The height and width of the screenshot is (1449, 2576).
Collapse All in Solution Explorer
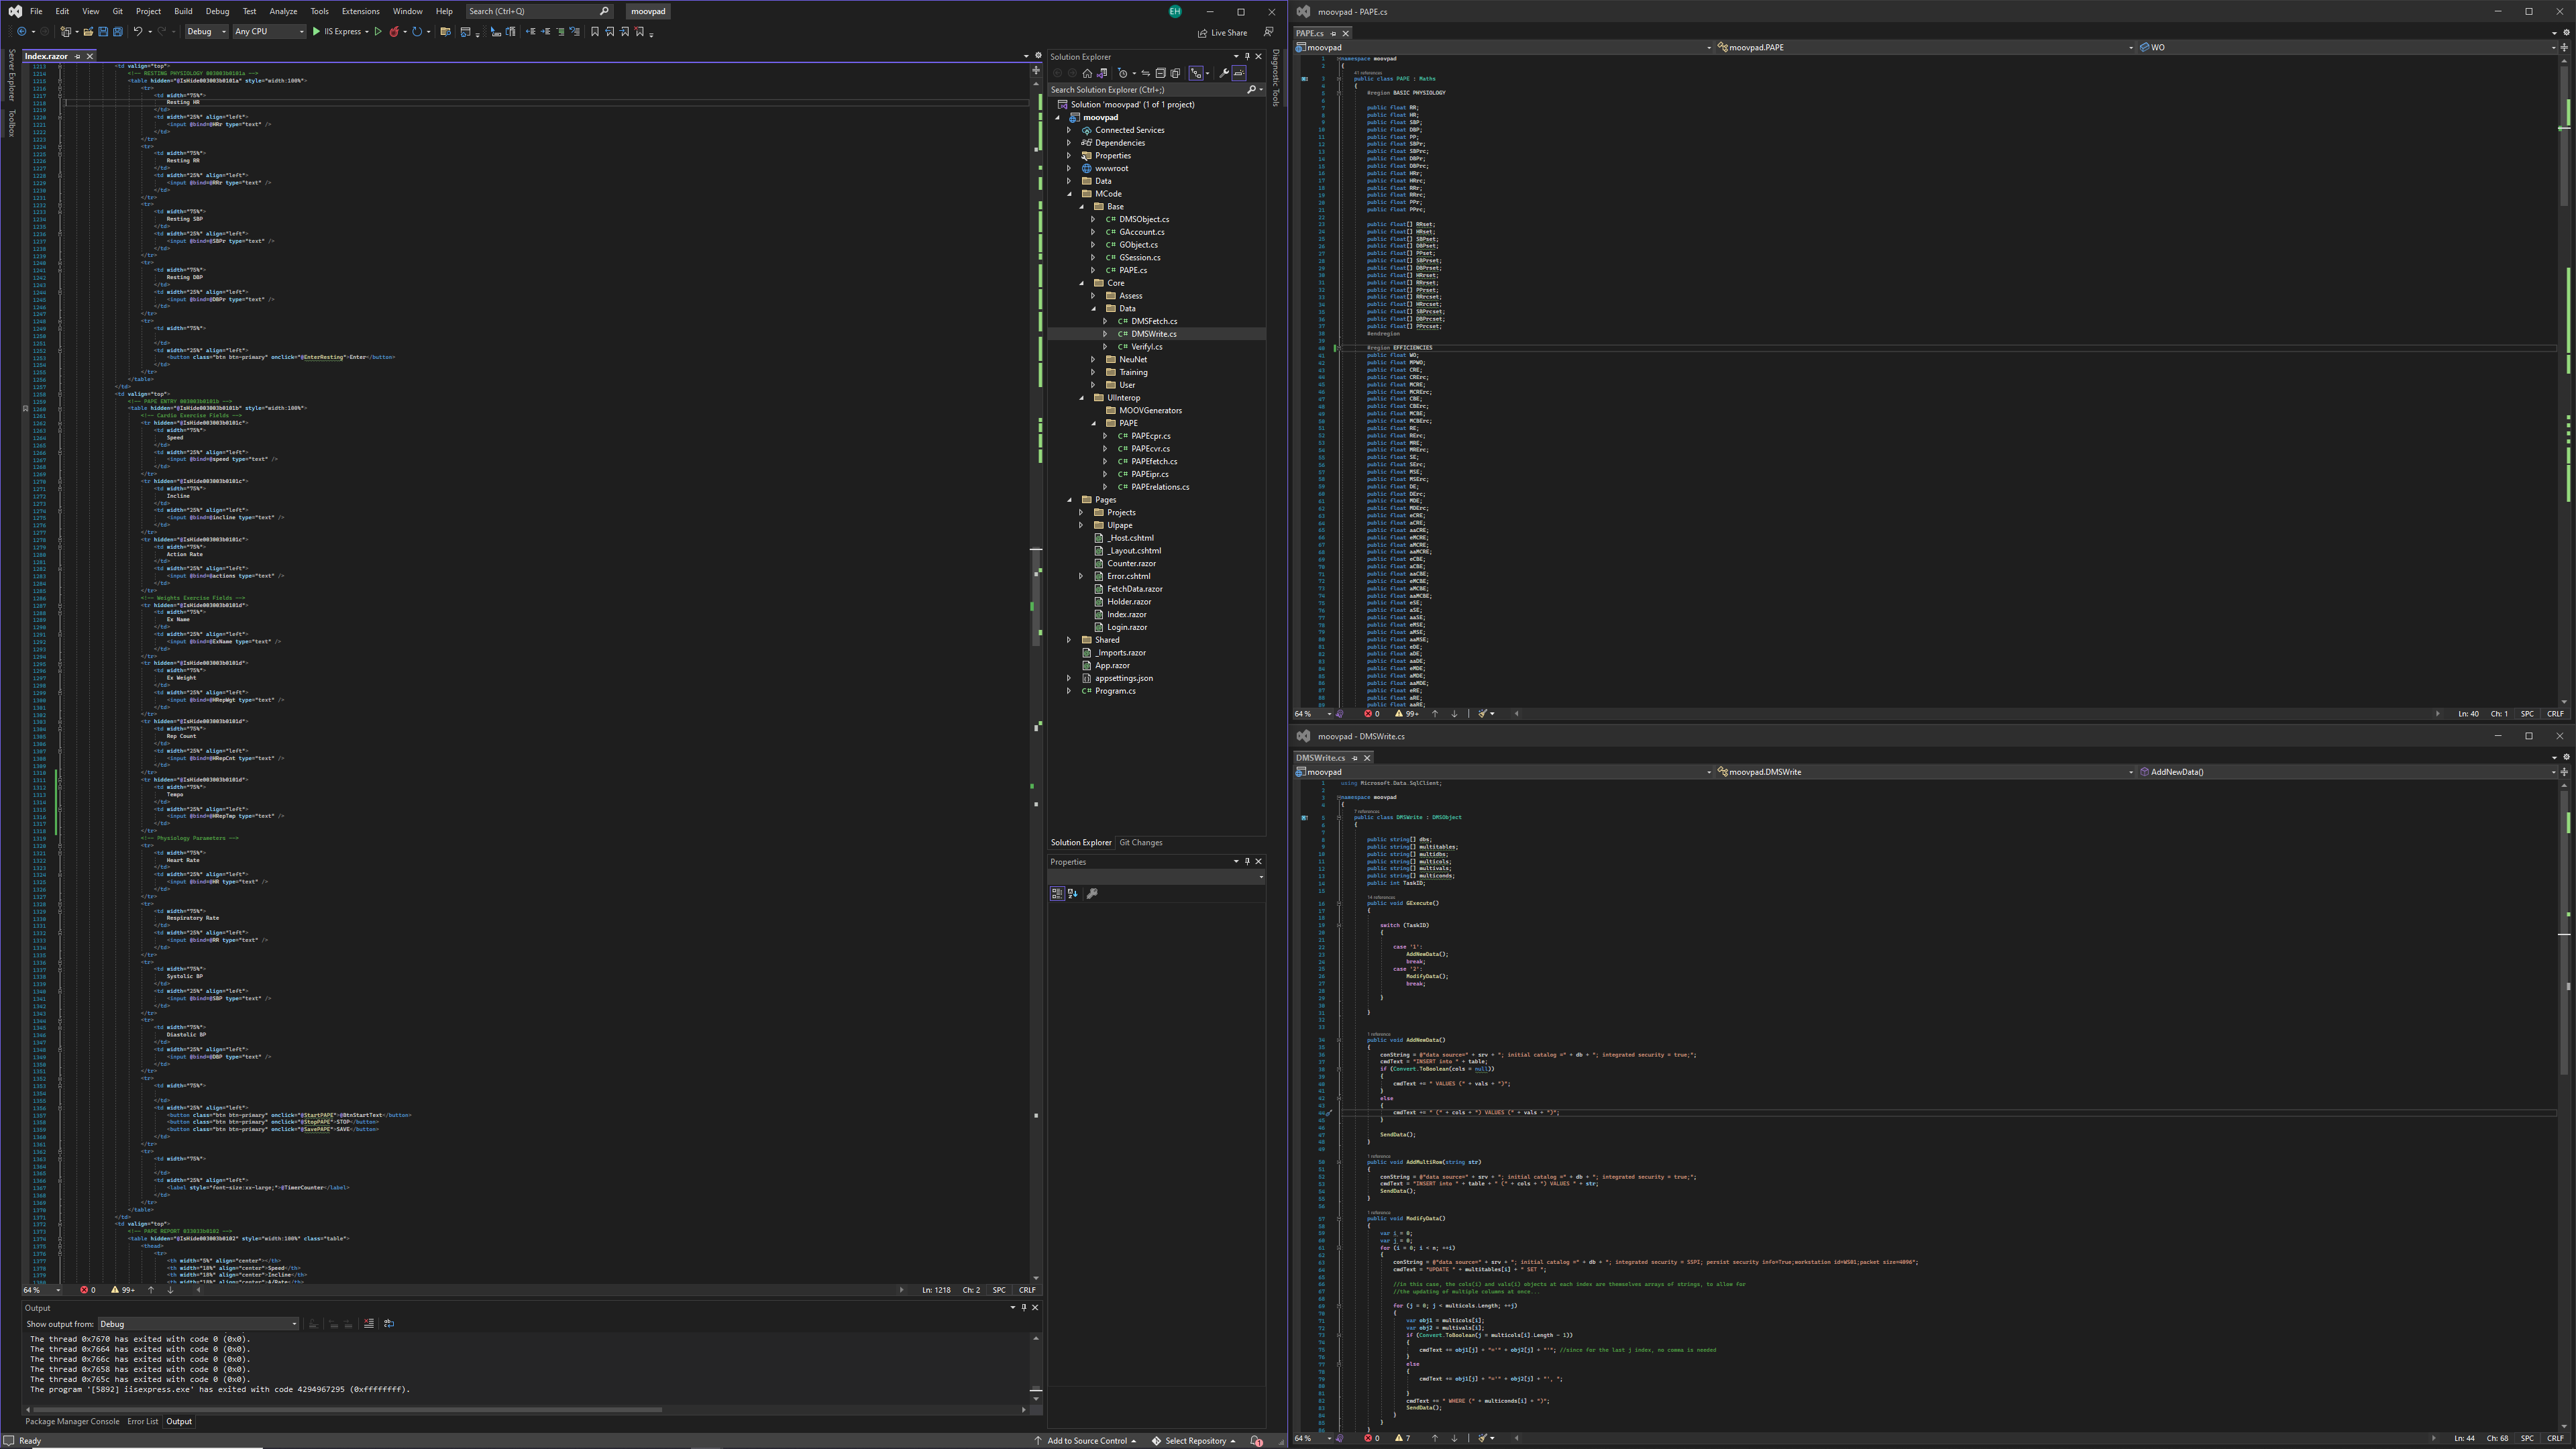(1161, 73)
